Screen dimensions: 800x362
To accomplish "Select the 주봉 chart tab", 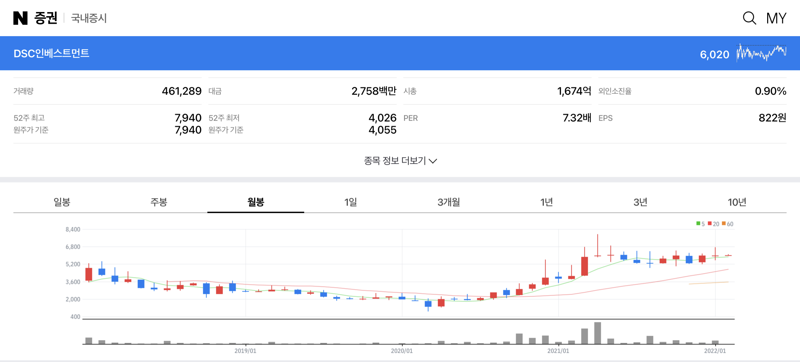I will pyautogui.click(x=159, y=202).
